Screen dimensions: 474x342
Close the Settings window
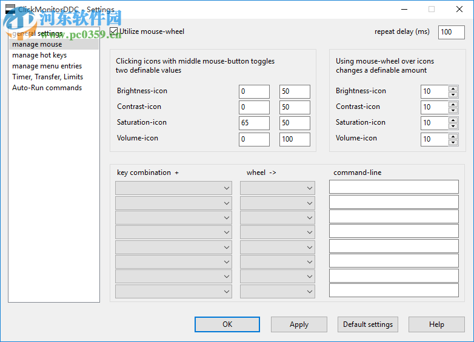click(459, 9)
